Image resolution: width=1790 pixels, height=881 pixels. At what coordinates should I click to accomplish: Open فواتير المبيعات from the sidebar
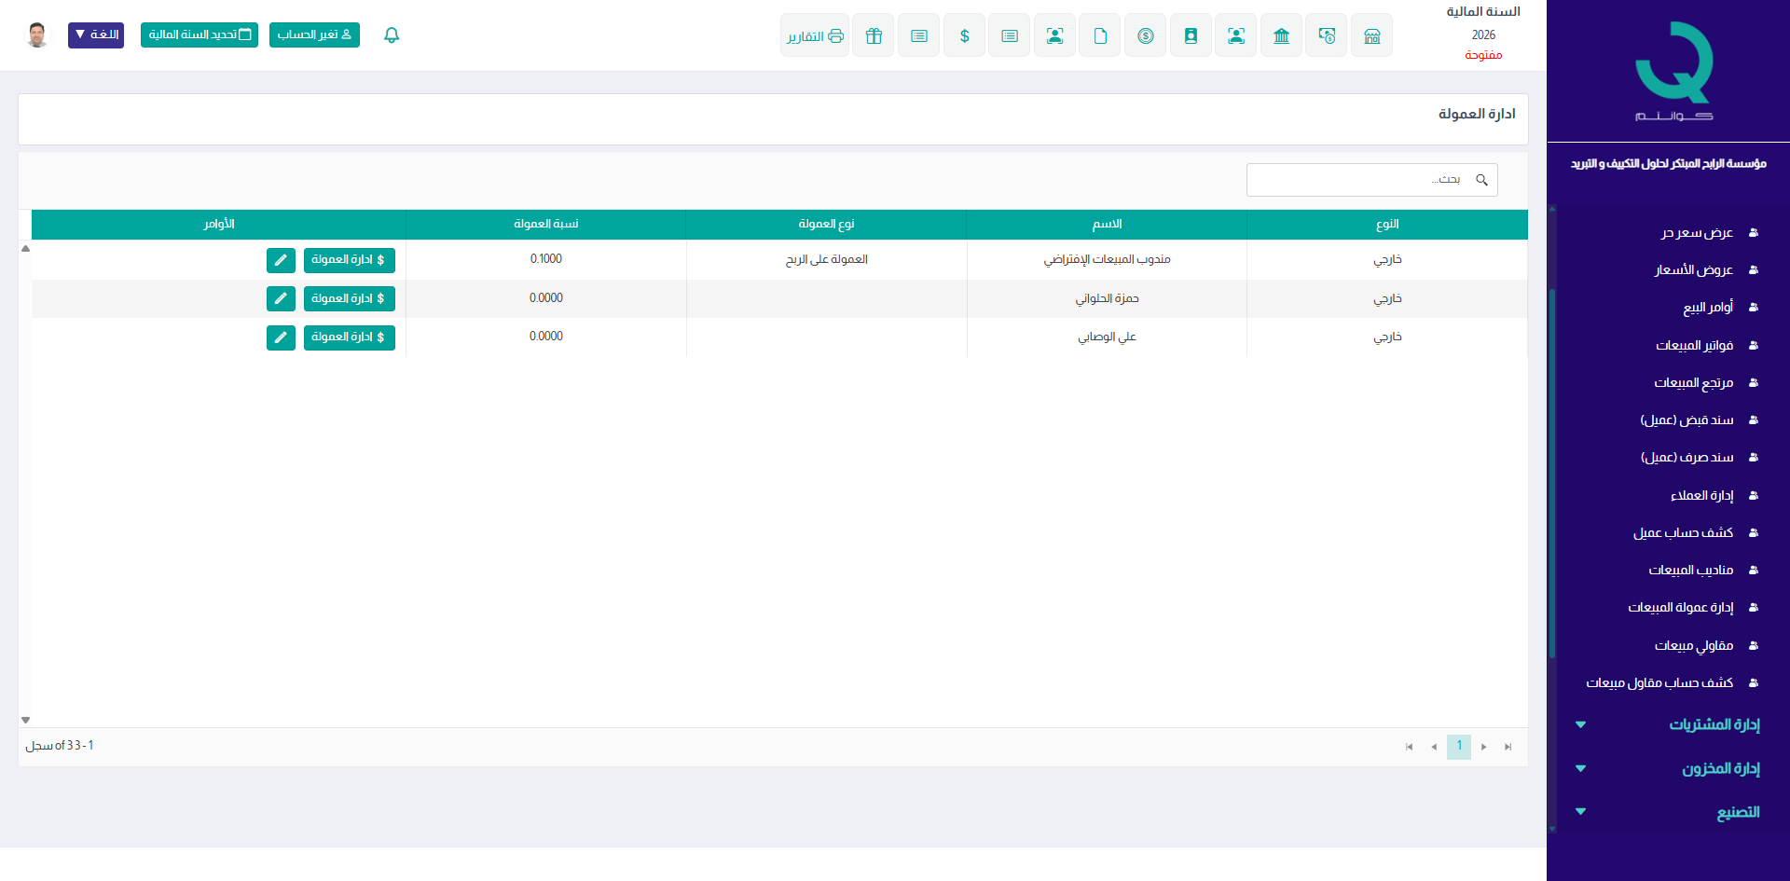point(1694,345)
